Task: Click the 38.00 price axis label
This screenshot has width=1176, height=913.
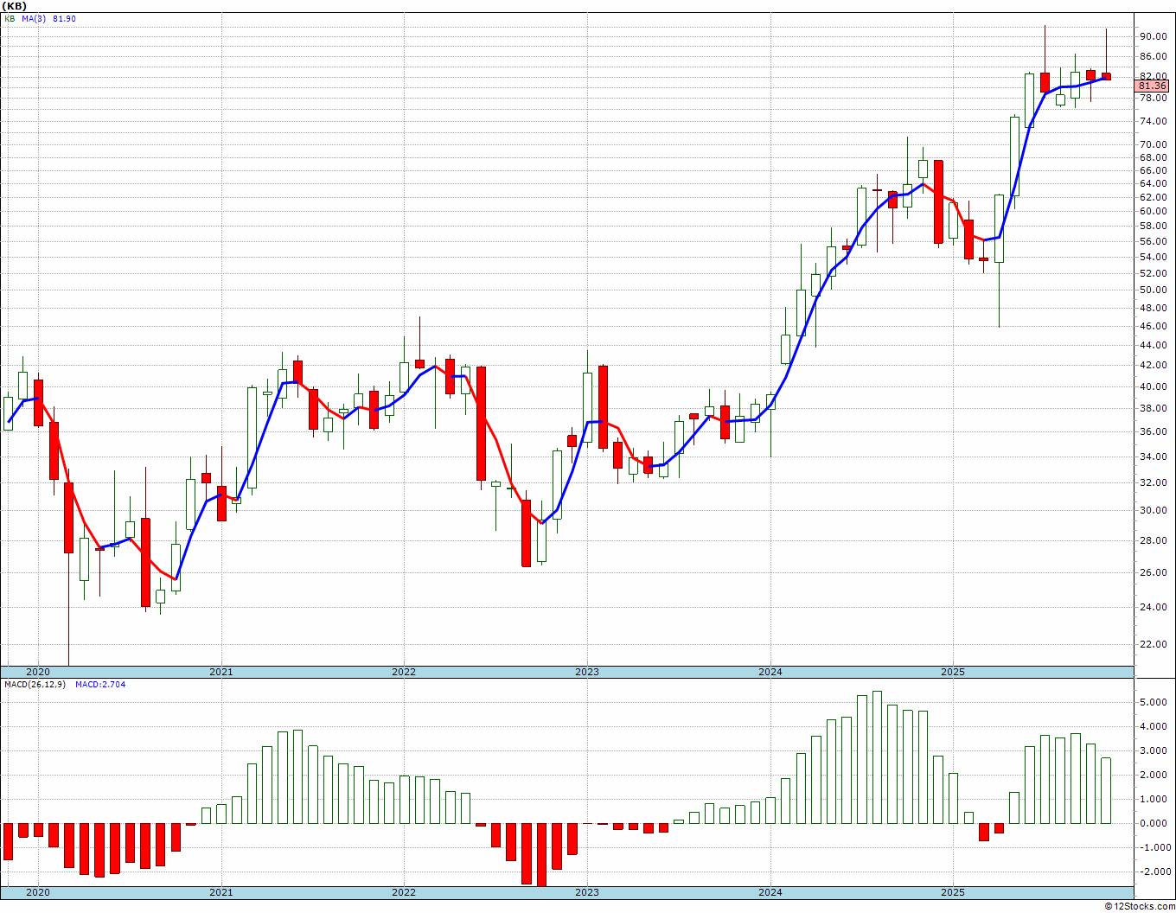Action: (1153, 409)
